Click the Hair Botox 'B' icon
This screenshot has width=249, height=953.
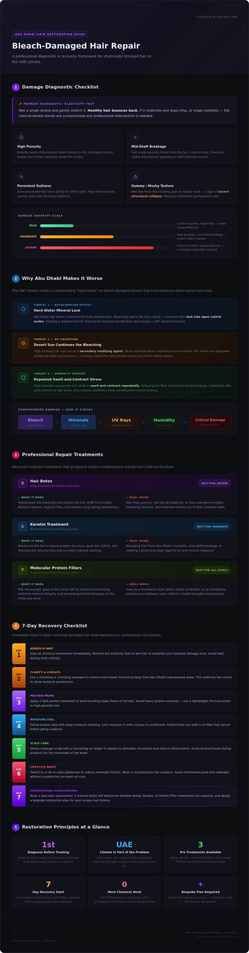point(23,483)
